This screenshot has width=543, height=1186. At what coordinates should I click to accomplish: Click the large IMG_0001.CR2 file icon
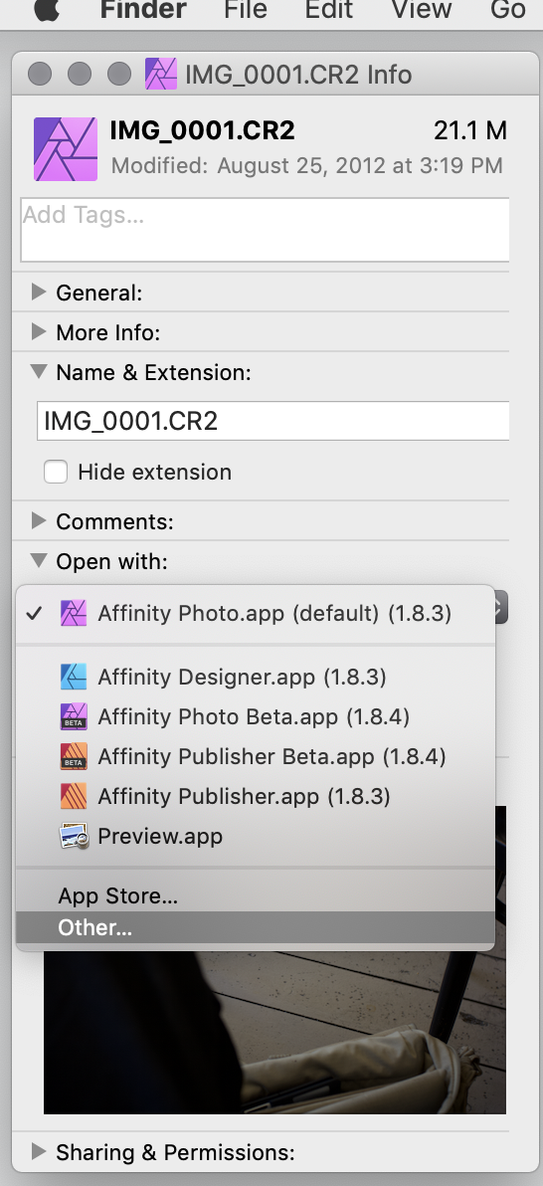click(66, 149)
